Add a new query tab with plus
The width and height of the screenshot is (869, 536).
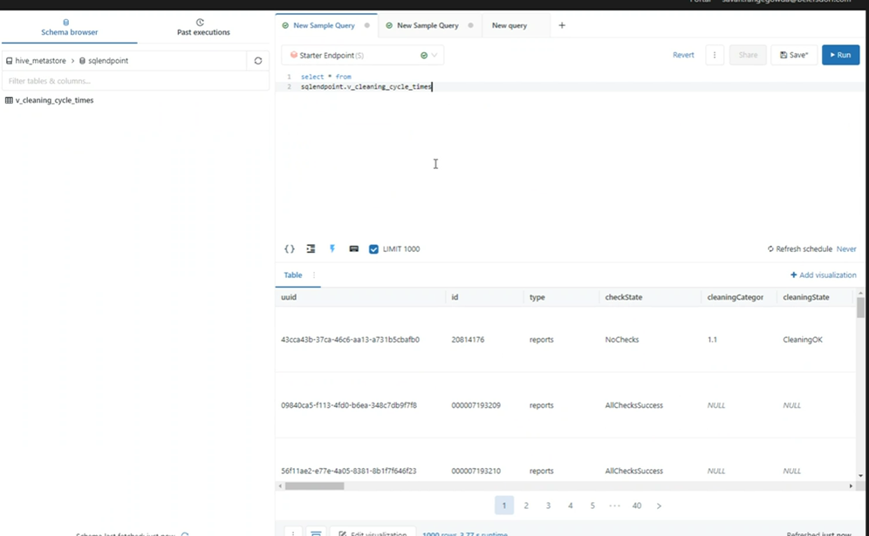click(562, 26)
